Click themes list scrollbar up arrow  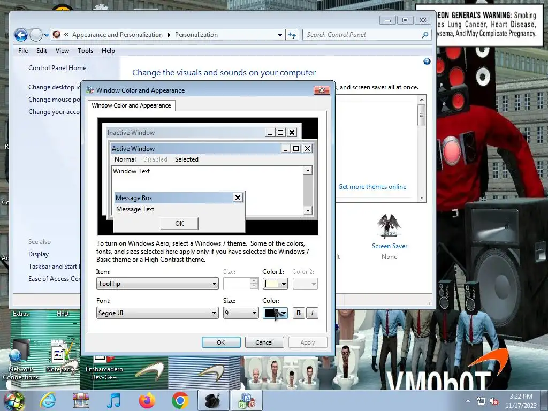tap(422, 100)
